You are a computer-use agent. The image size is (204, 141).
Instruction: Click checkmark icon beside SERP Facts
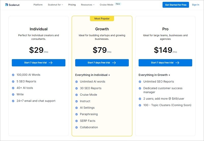click(76, 121)
